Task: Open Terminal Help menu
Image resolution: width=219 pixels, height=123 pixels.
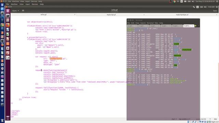Action: click(x=161, y=23)
